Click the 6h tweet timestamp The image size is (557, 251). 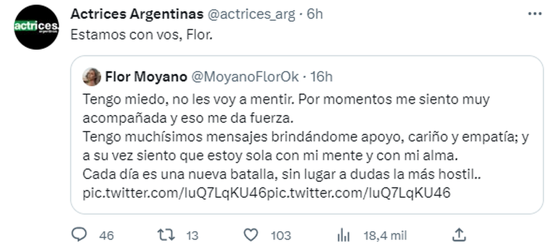coord(314,14)
